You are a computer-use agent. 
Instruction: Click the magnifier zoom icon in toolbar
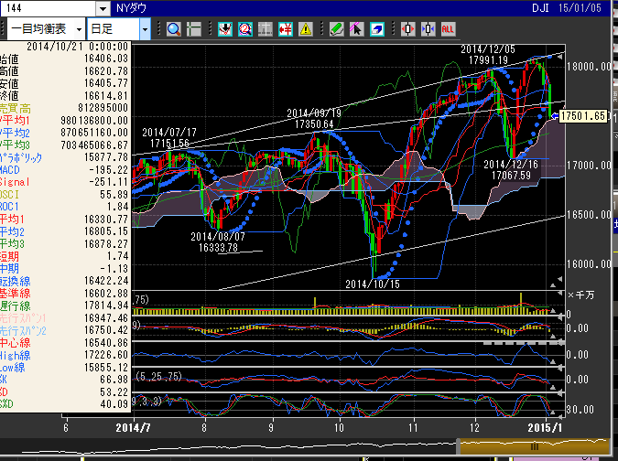173,29
